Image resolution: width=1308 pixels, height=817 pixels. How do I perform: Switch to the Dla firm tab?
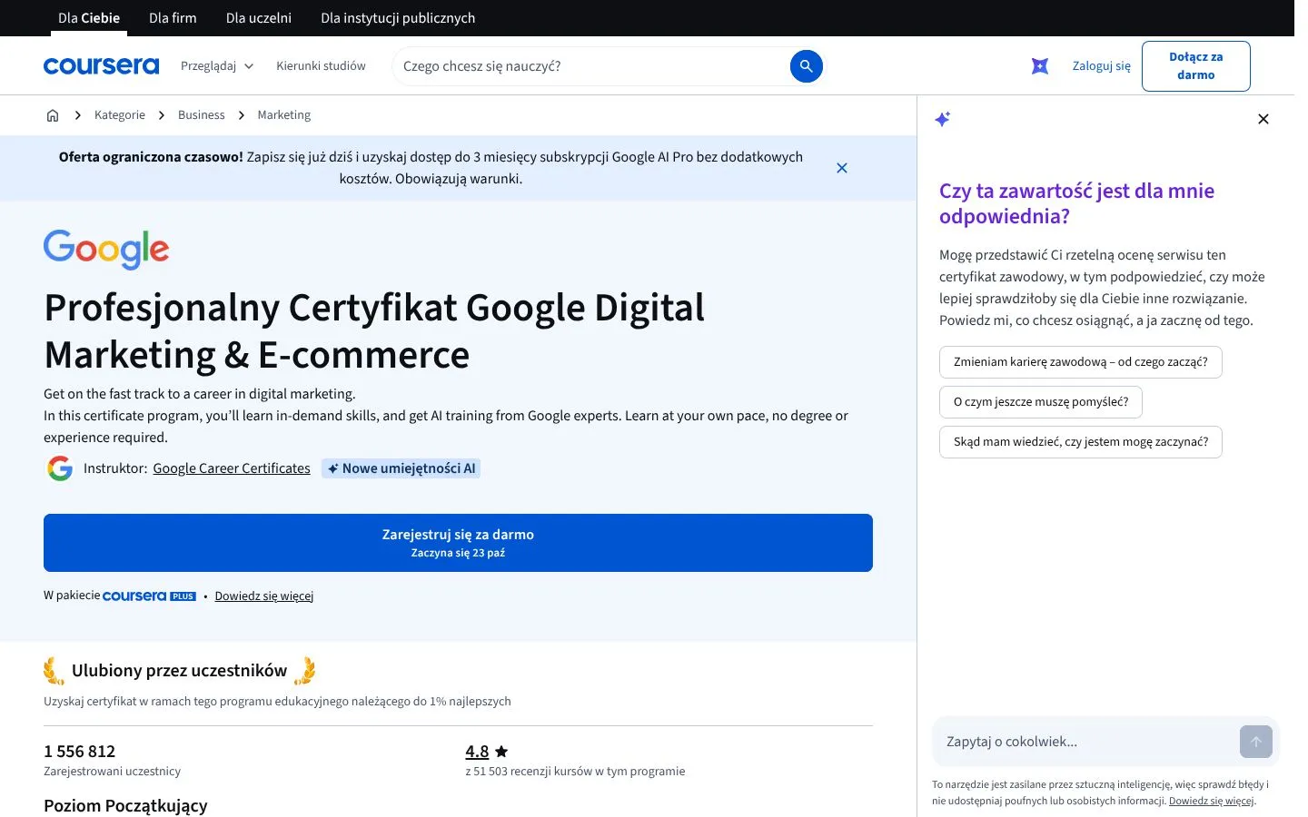pos(173,18)
